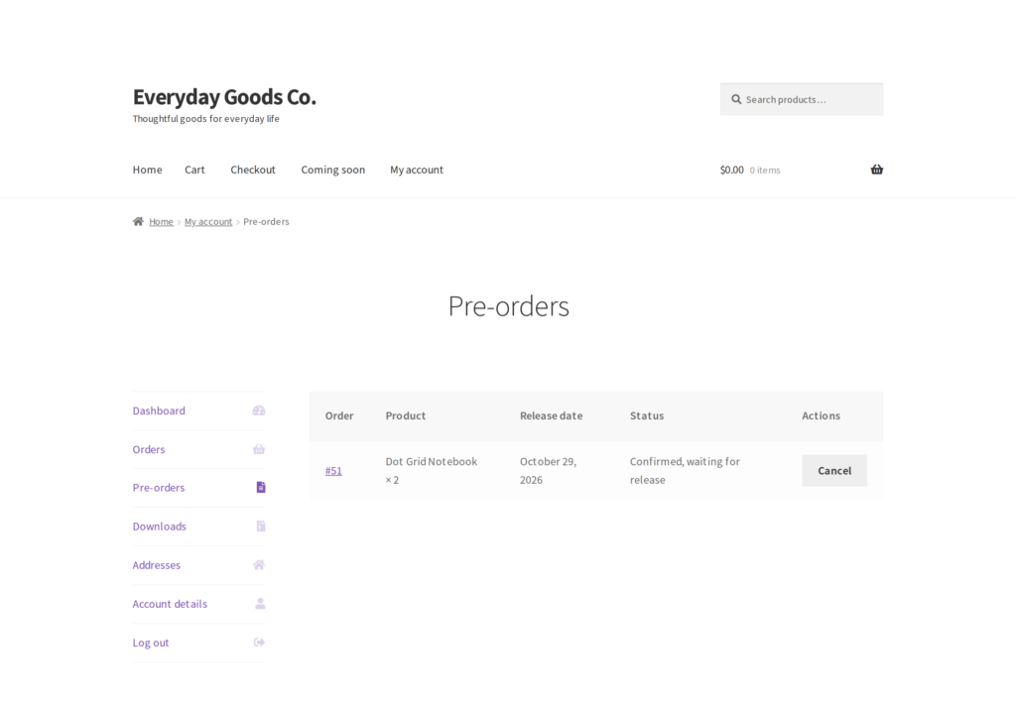Click the $0.00 cart total
This screenshot has width=1016, height=705.
click(x=731, y=170)
